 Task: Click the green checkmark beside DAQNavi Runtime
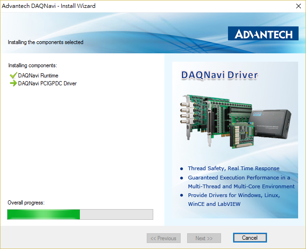pyautogui.click(x=13, y=75)
